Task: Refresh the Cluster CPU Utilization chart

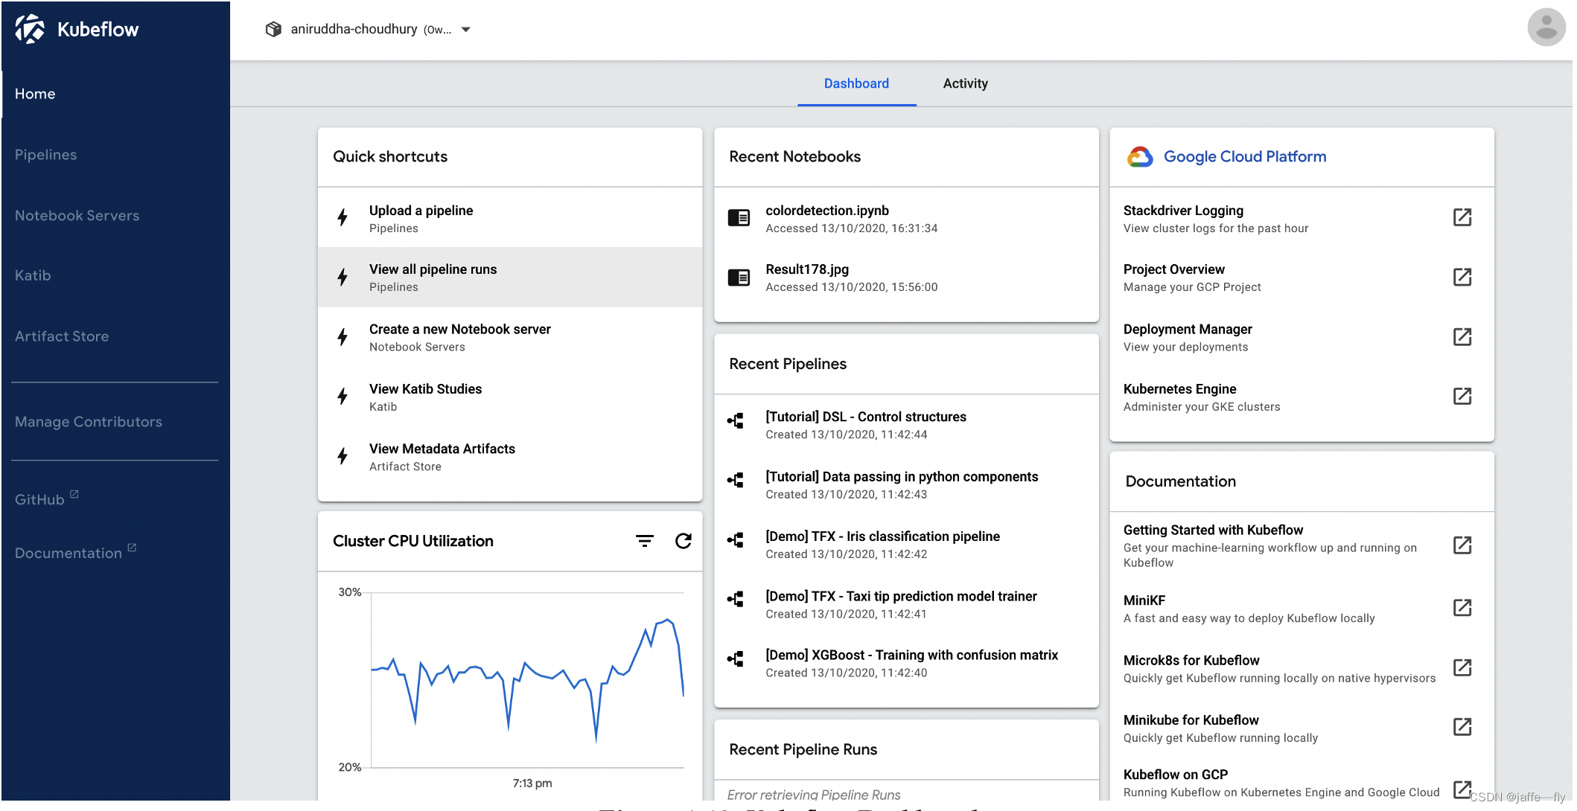Action: 684,541
